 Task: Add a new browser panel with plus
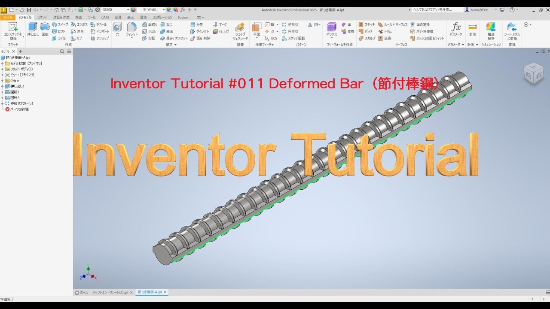tap(20, 51)
